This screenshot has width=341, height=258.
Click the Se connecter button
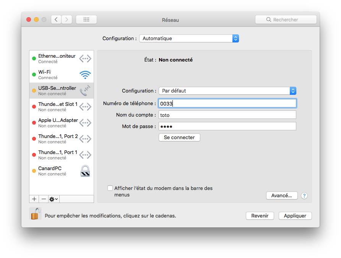[179, 137]
